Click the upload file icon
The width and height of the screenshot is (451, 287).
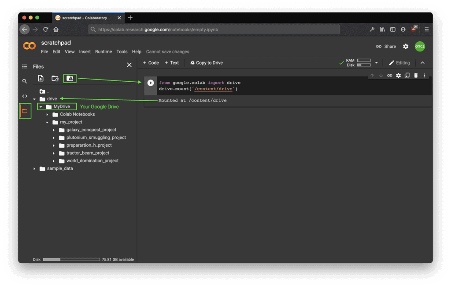[41, 78]
